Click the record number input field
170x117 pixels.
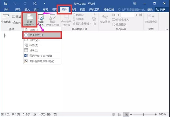point(127,15)
